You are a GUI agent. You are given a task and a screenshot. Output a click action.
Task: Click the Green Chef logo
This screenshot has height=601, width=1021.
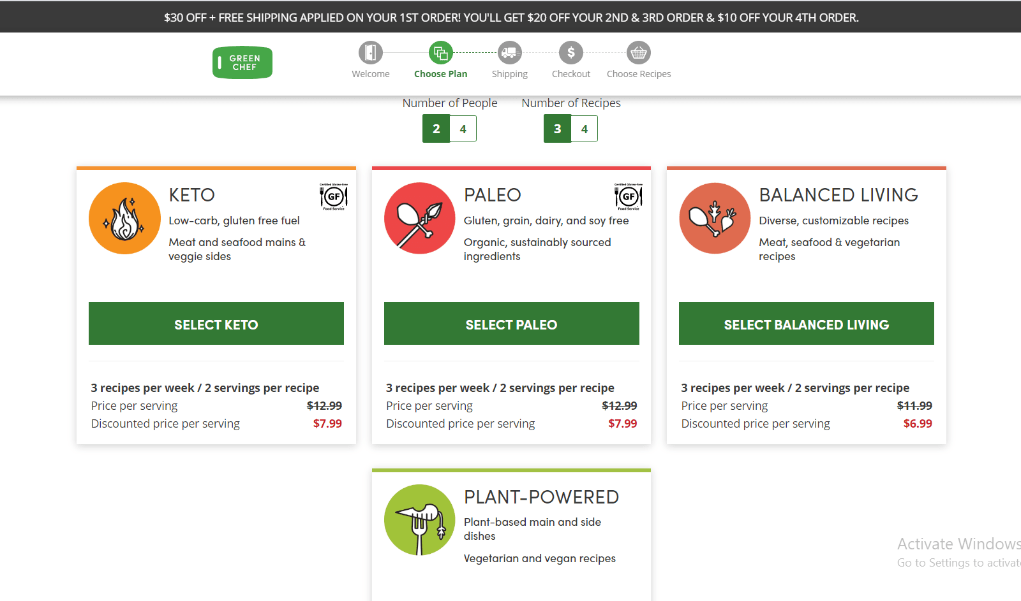coord(242,62)
